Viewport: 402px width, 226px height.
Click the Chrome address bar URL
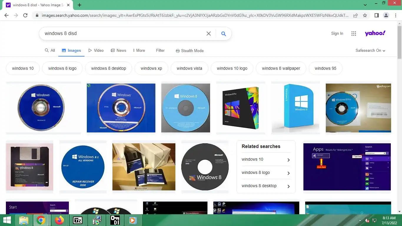(x=194, y=15)
